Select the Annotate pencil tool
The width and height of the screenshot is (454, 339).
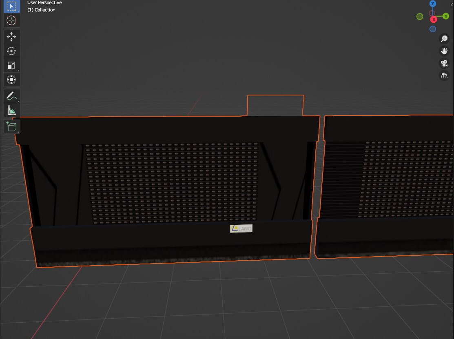[11, 96]
